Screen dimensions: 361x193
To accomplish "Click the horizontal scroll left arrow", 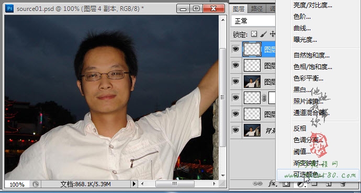I will (142, 184).
